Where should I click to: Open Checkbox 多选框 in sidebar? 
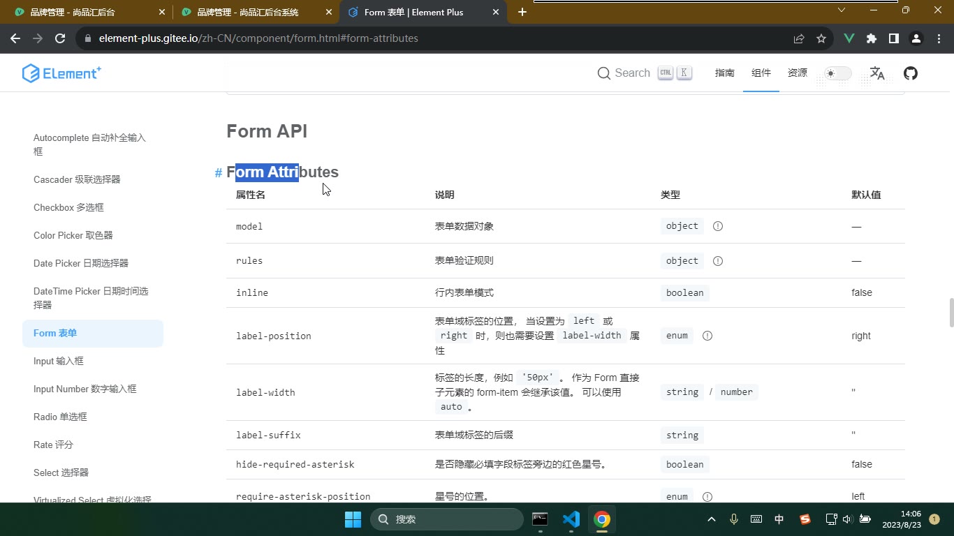pyautogui.click(x=93, y=207)
